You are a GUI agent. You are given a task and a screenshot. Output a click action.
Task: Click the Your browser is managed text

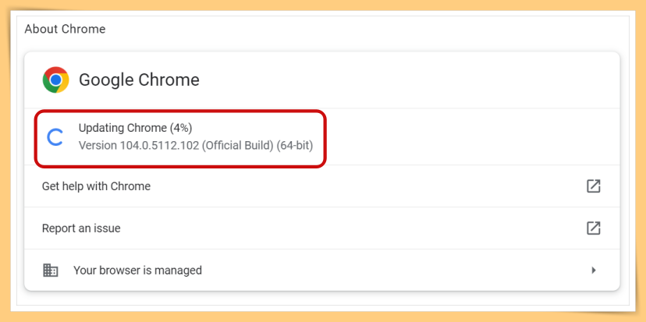click(137, 271)
